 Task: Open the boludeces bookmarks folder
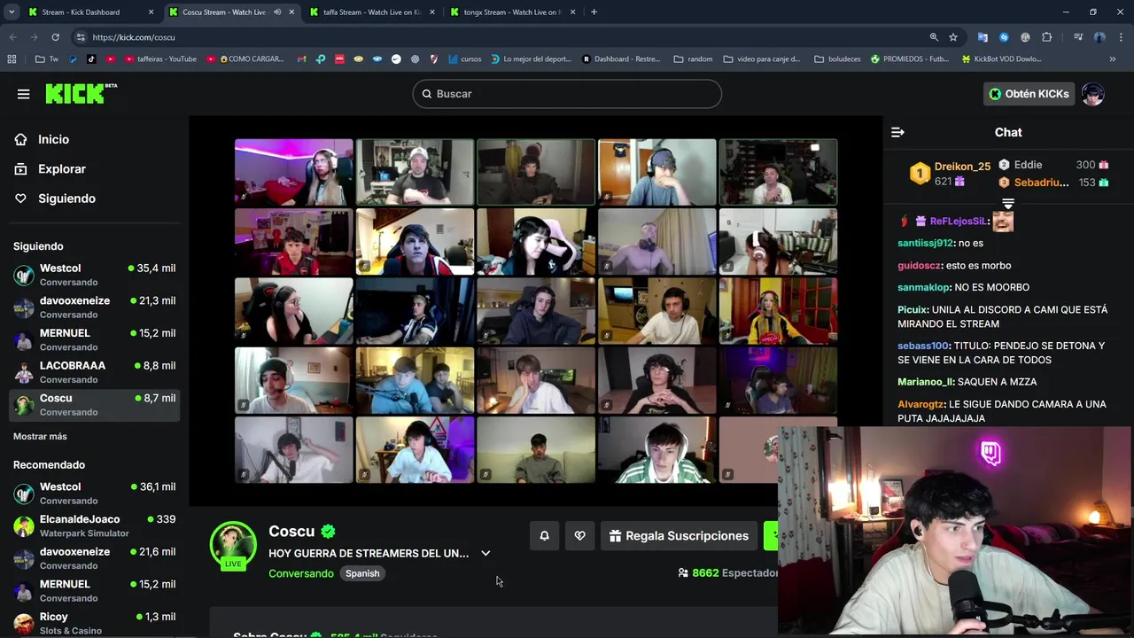[837, 59]
